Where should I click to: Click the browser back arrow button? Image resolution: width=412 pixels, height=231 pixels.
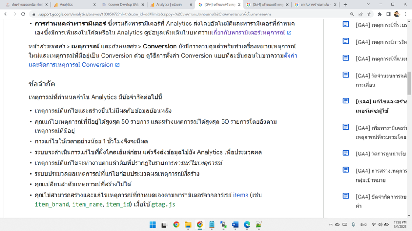6,14
